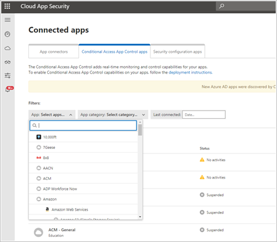Select the 7Geese option in the dropdown
This screenshot has width=277, height=242.
83,147
